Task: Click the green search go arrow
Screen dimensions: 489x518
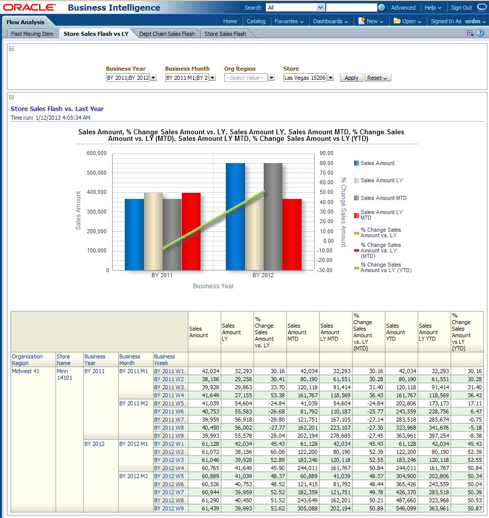Action: tap(382, 8)
